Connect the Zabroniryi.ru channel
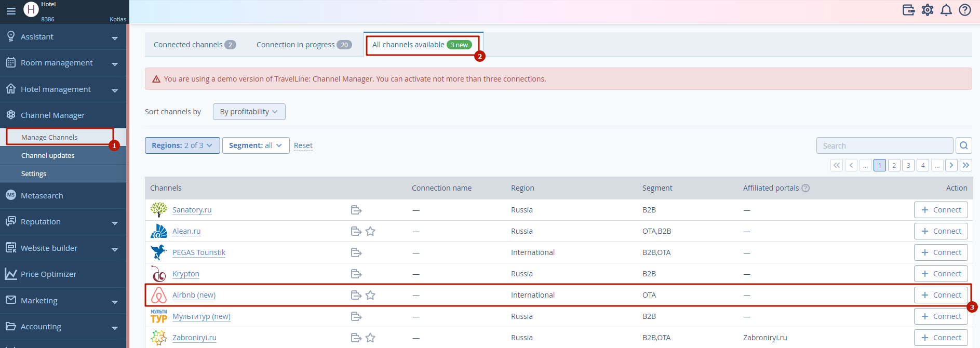Screen dimensions: 980x348 click(x=941, y=338)
